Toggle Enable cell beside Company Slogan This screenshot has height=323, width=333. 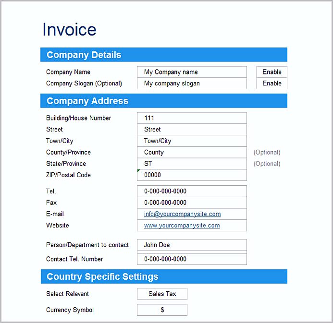[271, 84]
